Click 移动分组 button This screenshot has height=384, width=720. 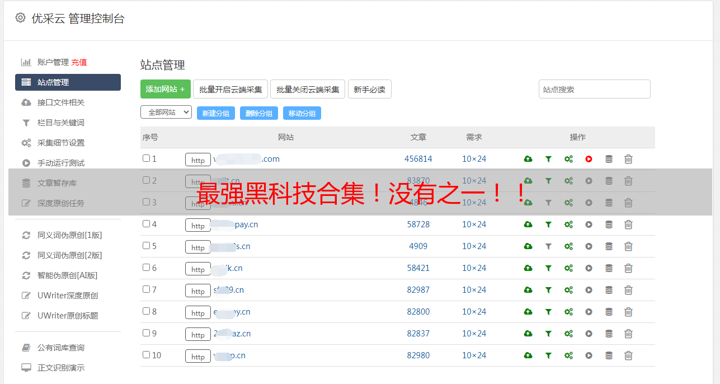coord(302,113)
